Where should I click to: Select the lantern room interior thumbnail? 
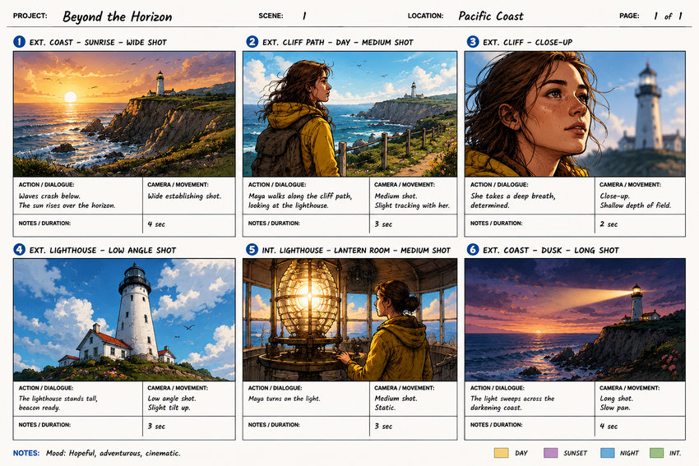point(350,320)
